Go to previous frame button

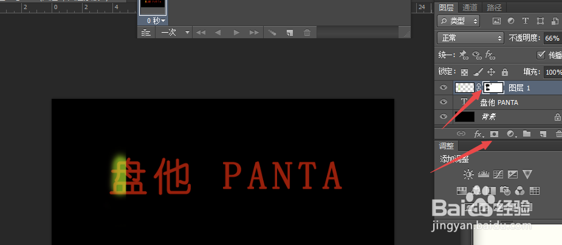coord(218,33)
